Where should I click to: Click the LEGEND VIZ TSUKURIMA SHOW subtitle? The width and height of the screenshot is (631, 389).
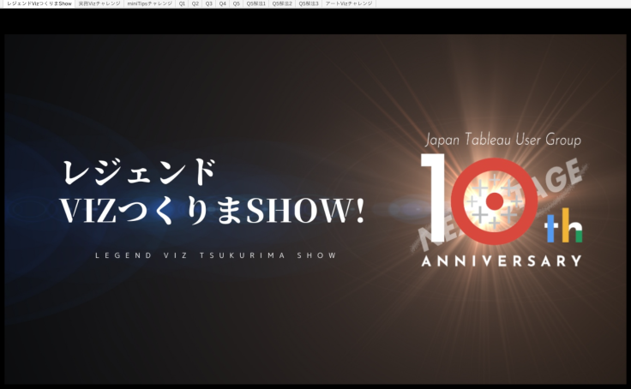[215, 255]
